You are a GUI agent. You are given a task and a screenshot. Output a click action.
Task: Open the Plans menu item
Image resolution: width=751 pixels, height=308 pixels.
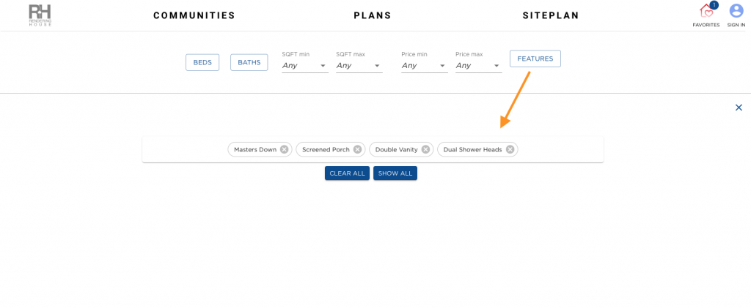point(373,15)
